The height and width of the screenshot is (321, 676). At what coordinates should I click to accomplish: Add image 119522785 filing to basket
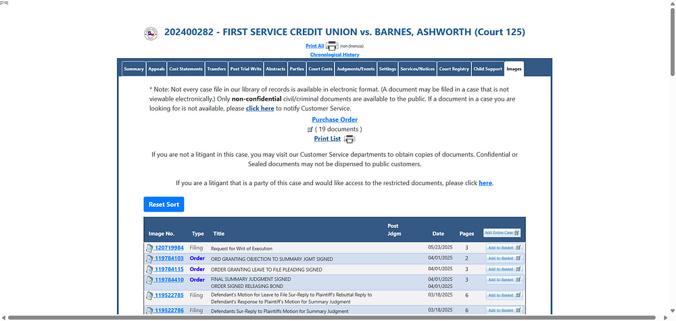504,295
